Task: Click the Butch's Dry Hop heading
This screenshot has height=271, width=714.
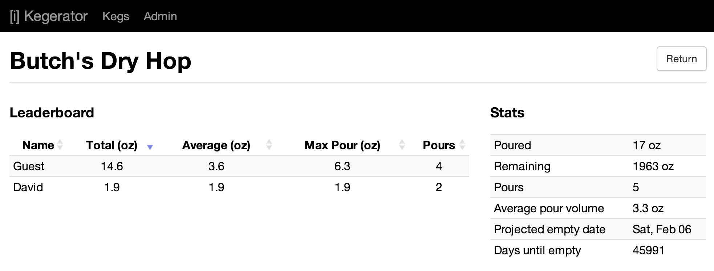Action: 101,61
